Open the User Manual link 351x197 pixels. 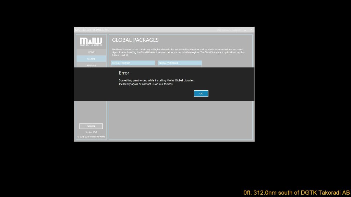(223, 30)
